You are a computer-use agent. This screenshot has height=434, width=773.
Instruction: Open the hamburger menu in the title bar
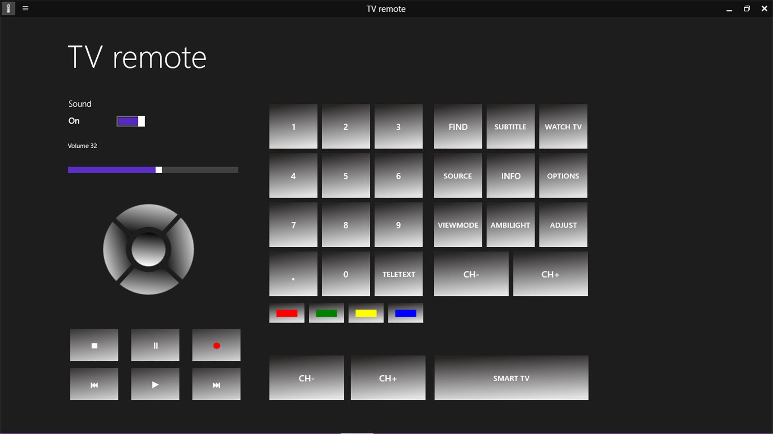coord(25,8)
